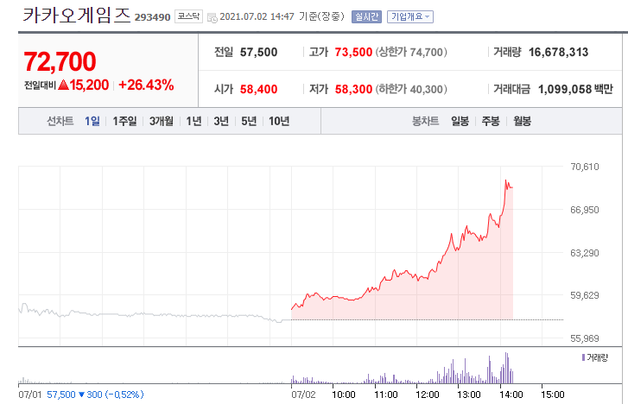Screen dimensions: 628x404
Task: Click the current price 72,700
Action: [60, 61]
